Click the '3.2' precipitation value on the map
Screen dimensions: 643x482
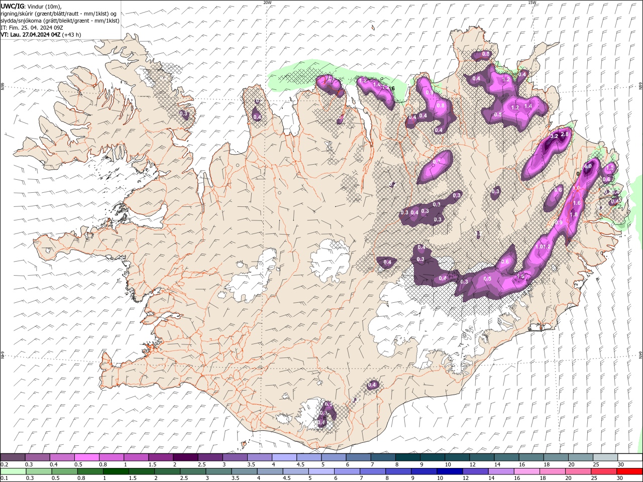pyautogui.click(x=555, y=136)
